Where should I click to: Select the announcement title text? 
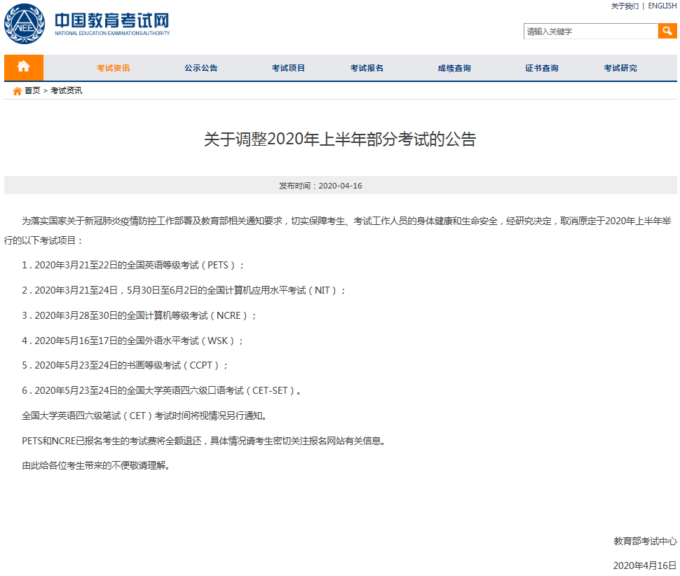(339, 139)
